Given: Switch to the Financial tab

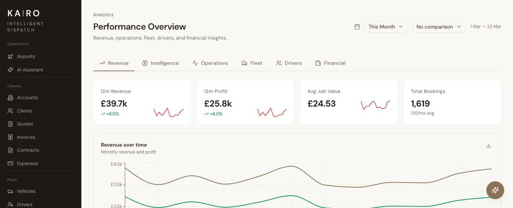Looking at the screenshot, I should pos(330,63).
